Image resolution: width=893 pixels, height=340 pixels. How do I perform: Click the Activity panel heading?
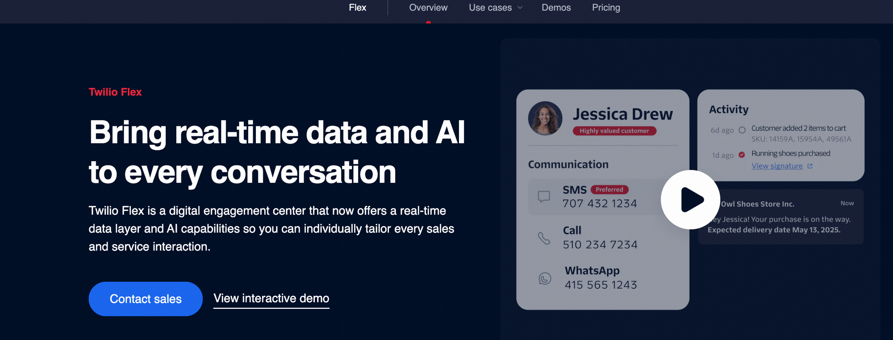pyautogui.click(x=729, y=109)
